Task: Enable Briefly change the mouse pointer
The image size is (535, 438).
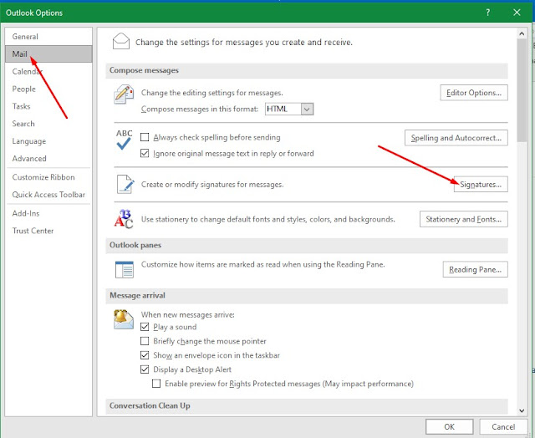Action: (x=145, y=341)
